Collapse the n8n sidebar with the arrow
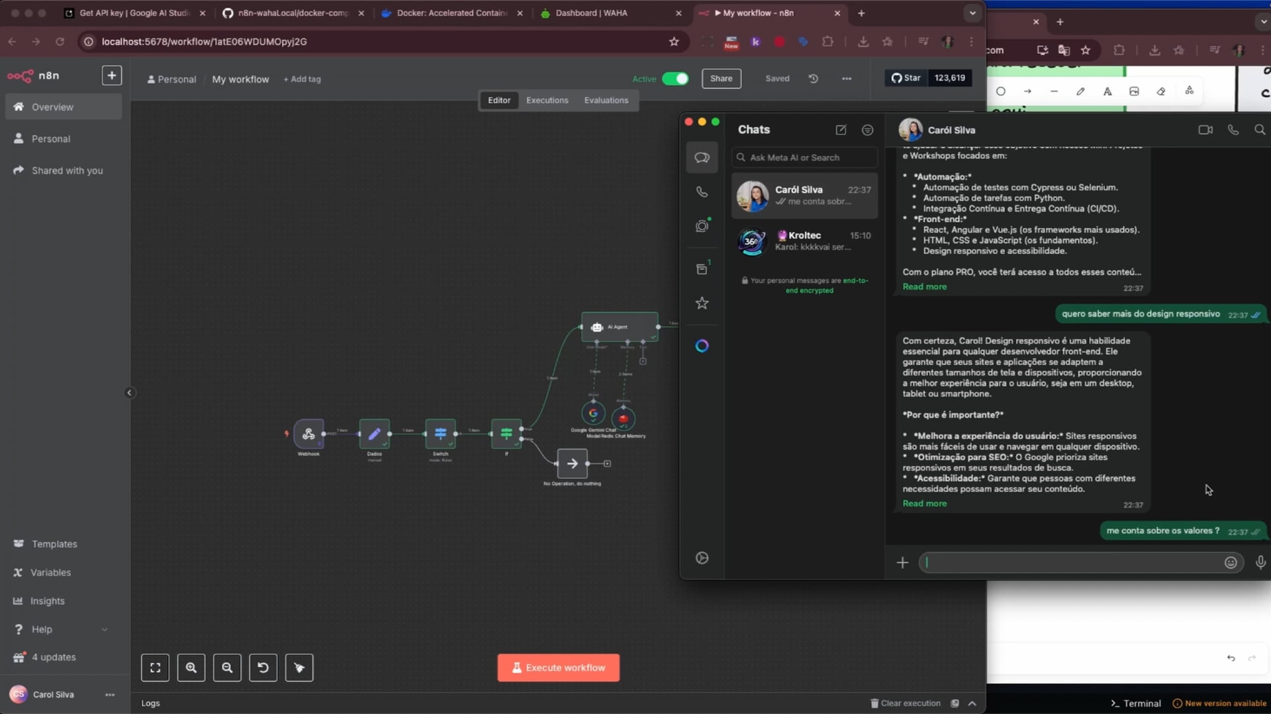 (x=129, y=393)
